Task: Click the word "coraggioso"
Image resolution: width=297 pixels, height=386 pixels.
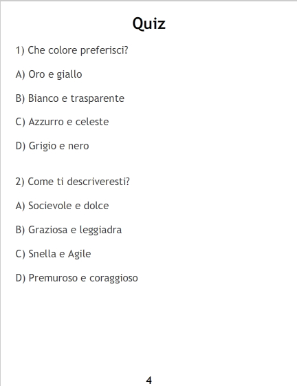Action: (x=113, y=278)
